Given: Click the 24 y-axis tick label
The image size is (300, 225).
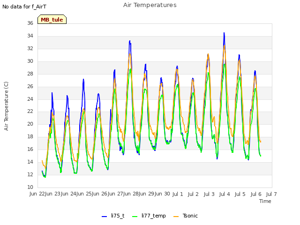Looking at the screenshot, I should click(30, 99).
